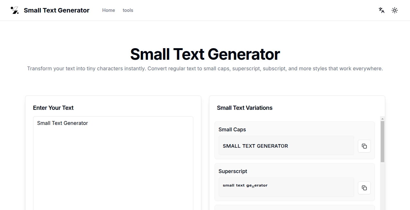Toggle dark mode using the sun icon

point(395,10)
